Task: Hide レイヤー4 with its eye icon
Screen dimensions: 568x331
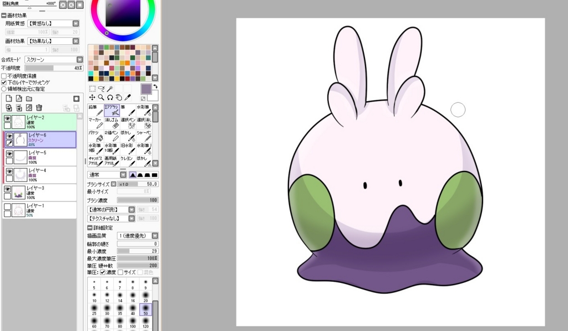Action: point(9,171)
